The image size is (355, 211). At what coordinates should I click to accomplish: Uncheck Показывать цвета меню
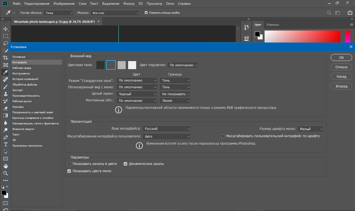pos(69,171)
